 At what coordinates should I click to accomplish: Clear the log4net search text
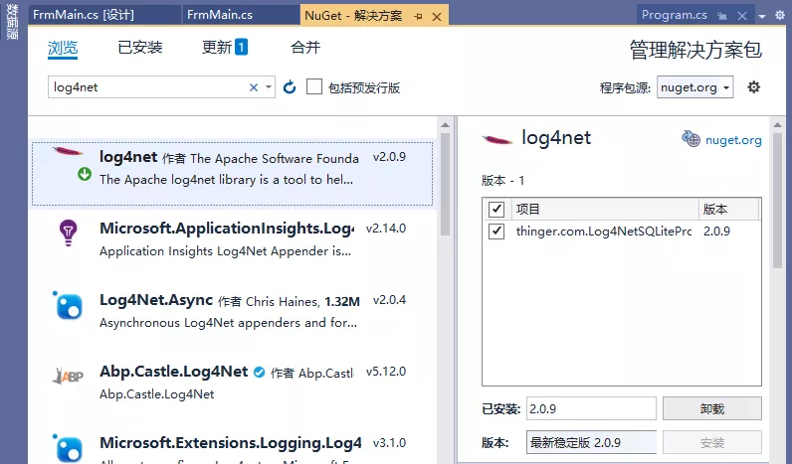[254, 87]
